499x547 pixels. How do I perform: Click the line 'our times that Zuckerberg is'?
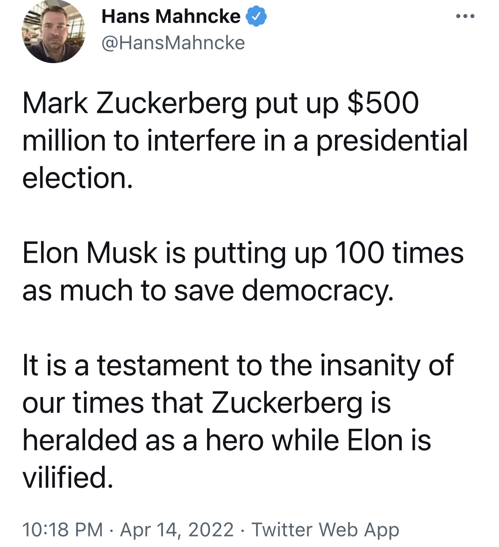click(206, 403)
